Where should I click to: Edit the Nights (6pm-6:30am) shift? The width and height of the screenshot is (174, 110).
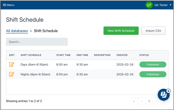point(12,74)
